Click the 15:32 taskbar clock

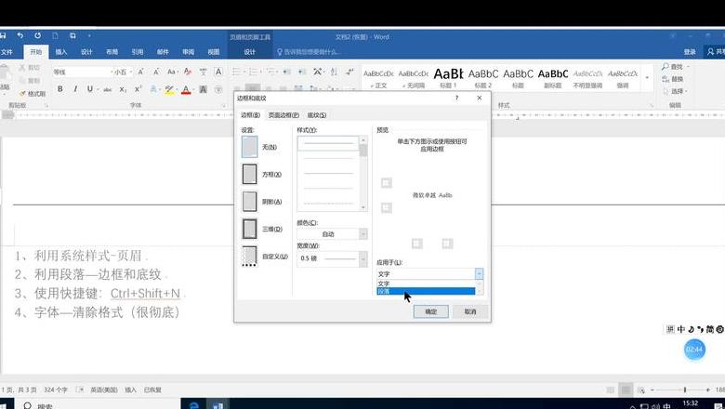(x=690, y=404)
